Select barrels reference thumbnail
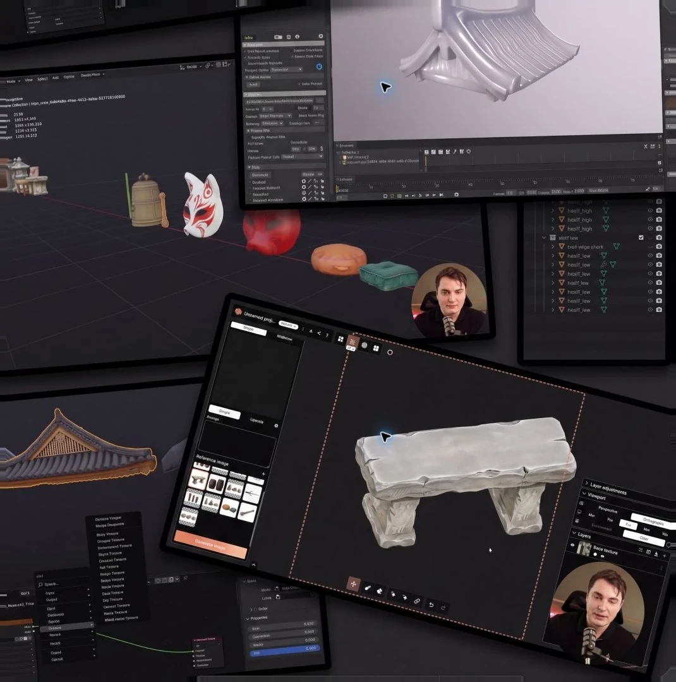Viewport: 676px width, 682px height. click(217, 483)
